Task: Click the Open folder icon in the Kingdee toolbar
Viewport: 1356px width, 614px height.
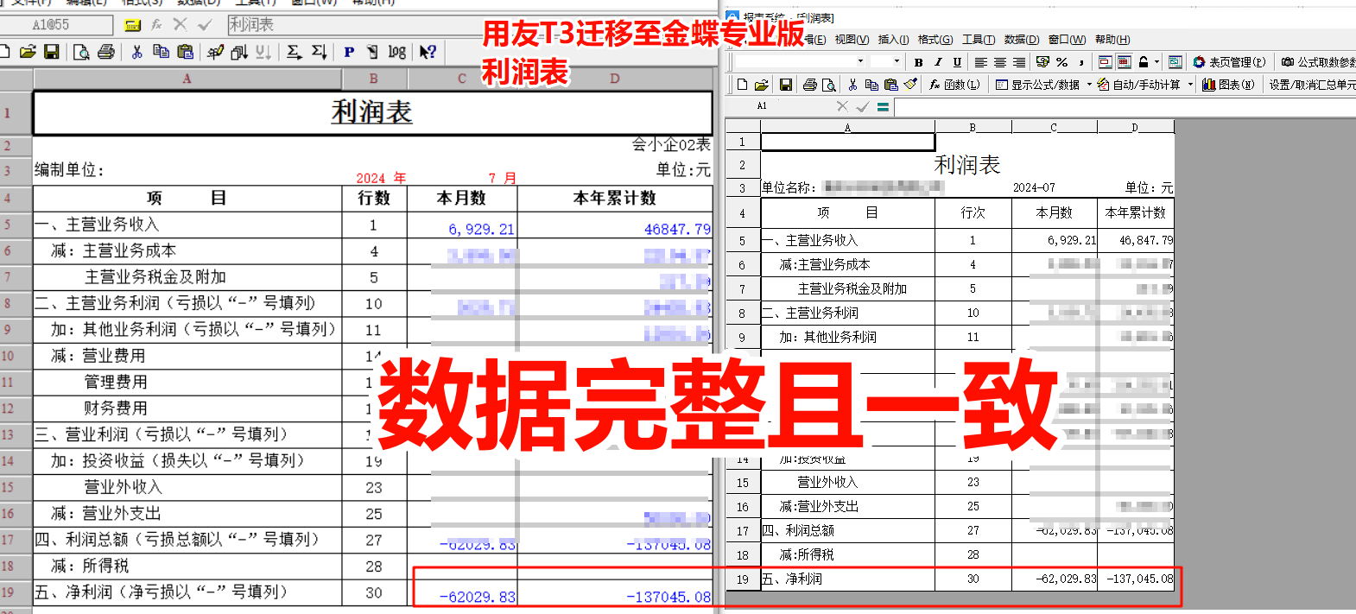Action: click(761, 85)
